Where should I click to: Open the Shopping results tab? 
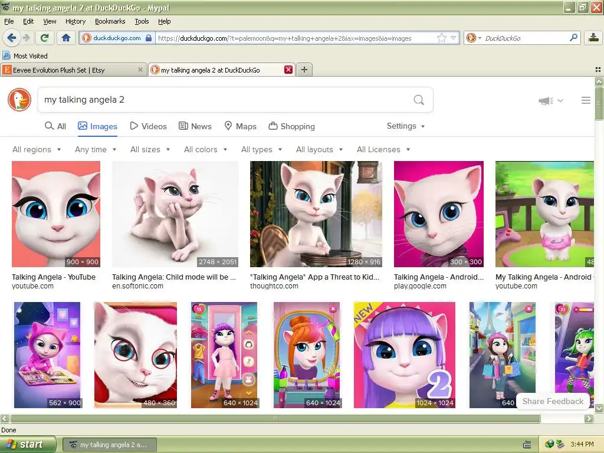(x=291, y=126)
